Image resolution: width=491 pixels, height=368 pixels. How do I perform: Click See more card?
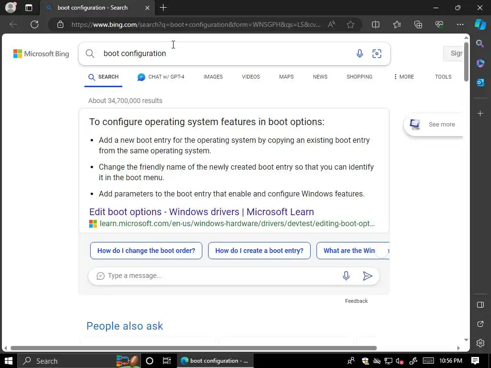pyautogui.click(x=433, y=125)
